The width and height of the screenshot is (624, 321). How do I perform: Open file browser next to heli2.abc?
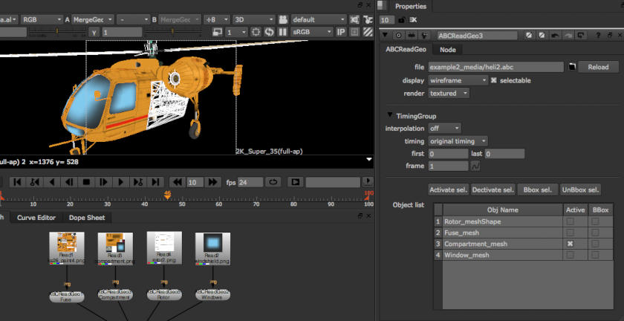[573, 67]
